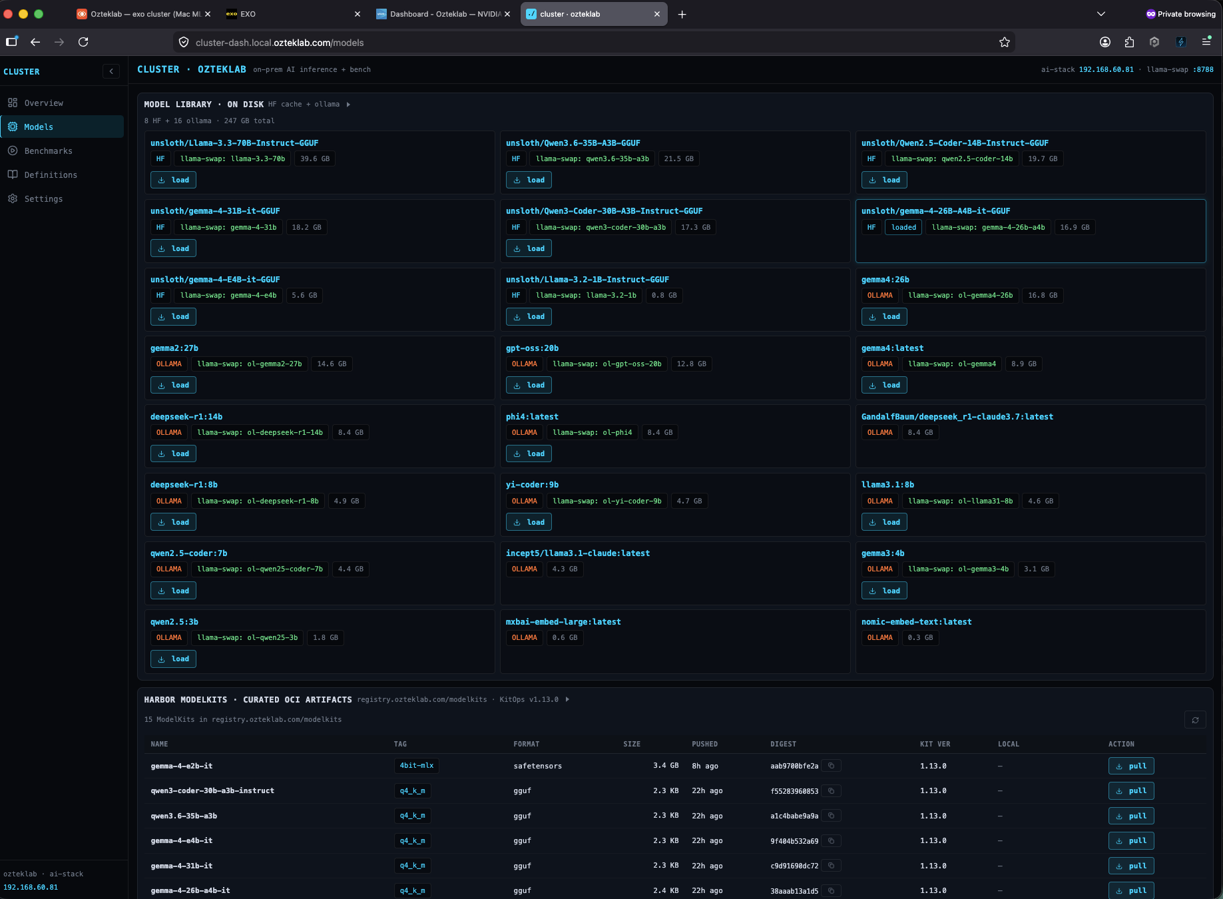1223x899 pixels.
Task: Load unsloth/Llama-3.3-70B-Instruct-GGUF model
Action: coord(173,180)
